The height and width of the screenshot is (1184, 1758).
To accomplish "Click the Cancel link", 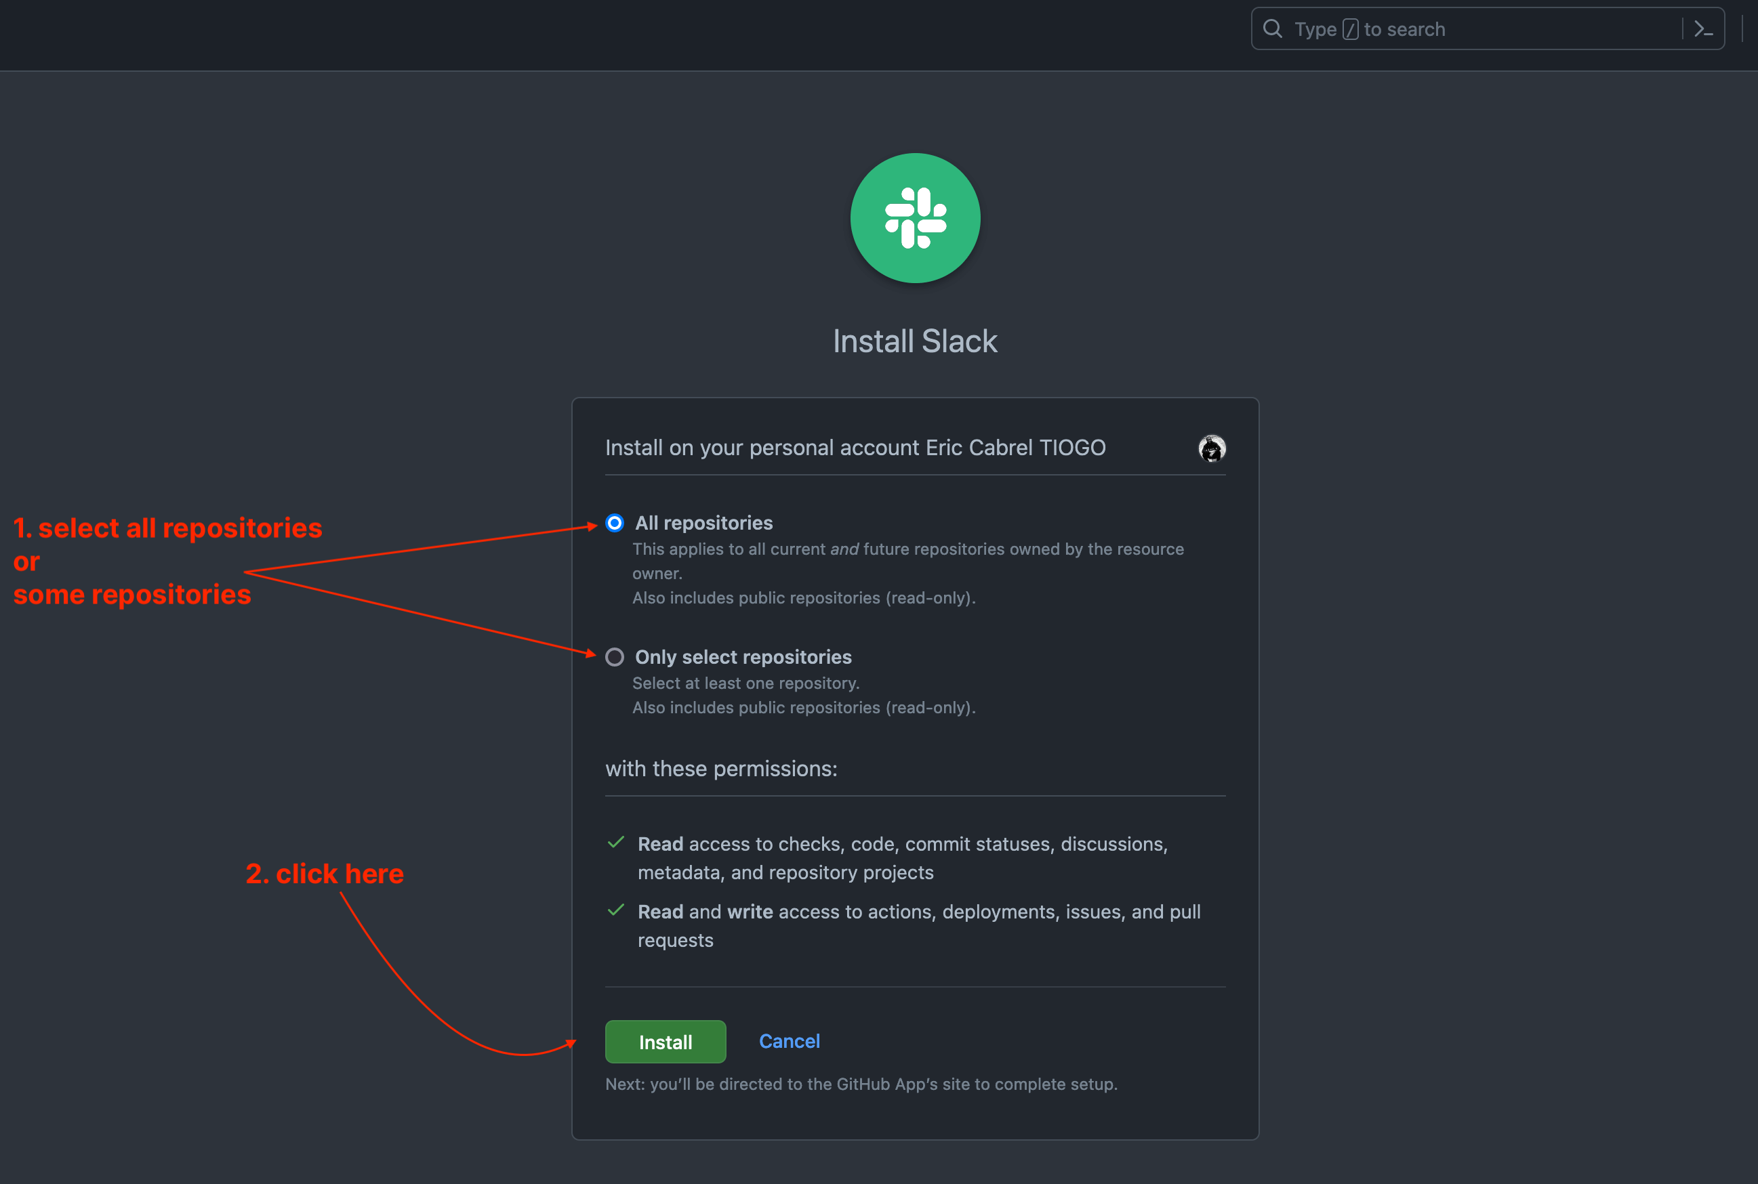I will coord(789,1040).
